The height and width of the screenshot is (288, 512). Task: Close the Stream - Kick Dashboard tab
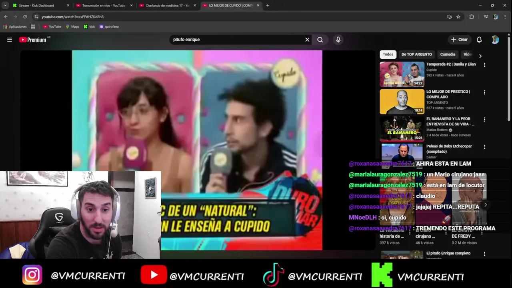click(68, 6)
